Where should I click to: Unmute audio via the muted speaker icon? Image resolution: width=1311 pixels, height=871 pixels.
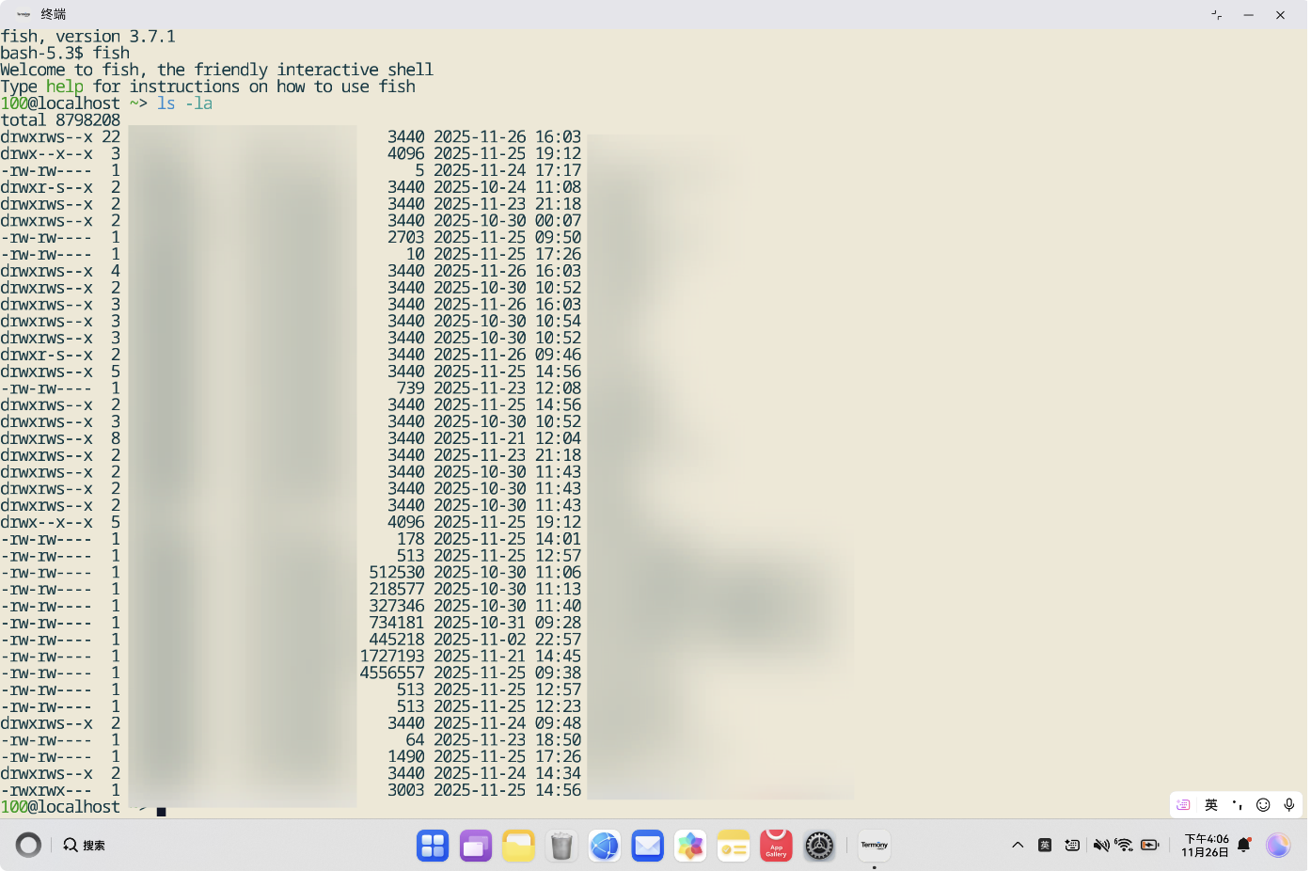click(1102, 845)
